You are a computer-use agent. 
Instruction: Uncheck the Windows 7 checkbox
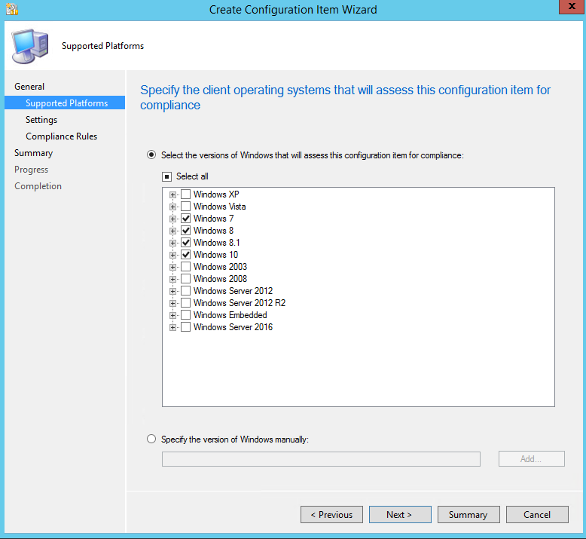(186, 219)
